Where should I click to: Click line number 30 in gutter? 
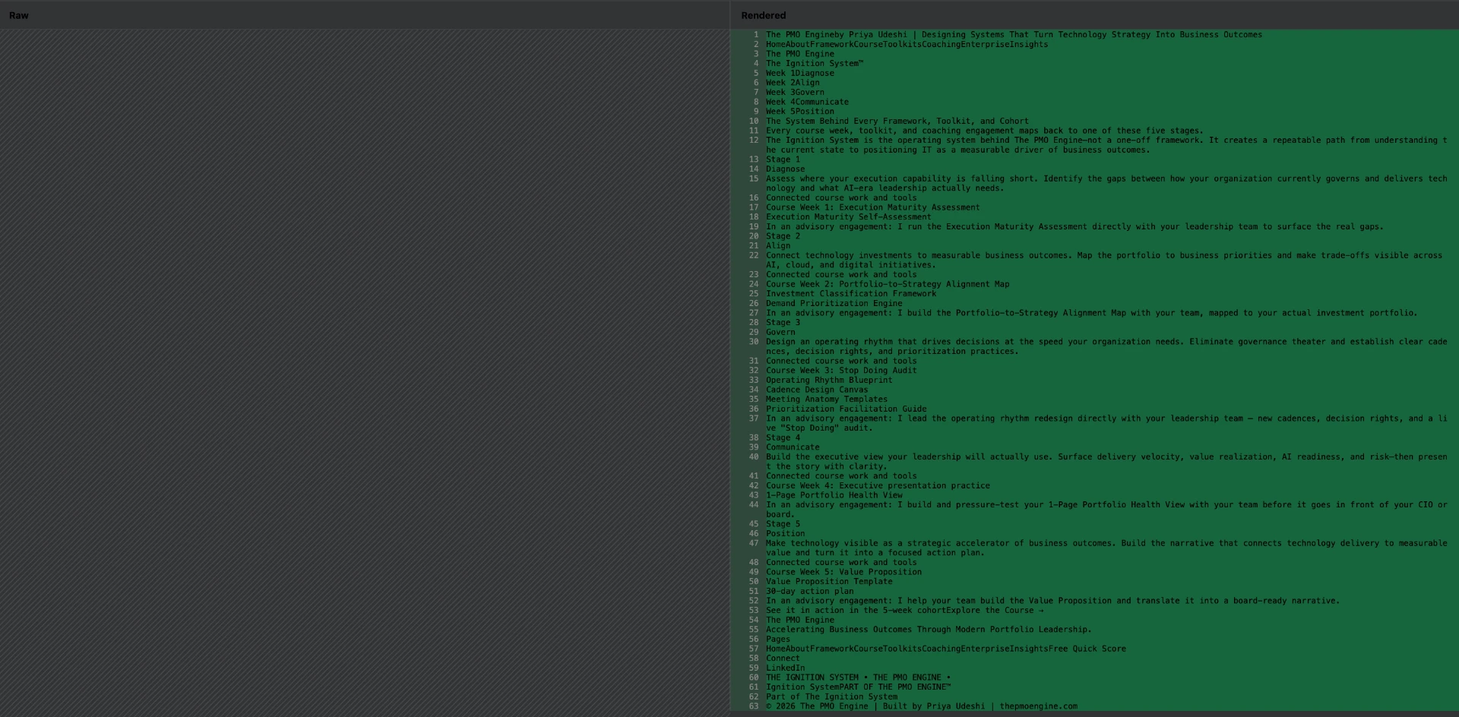[x=754, y=342]
